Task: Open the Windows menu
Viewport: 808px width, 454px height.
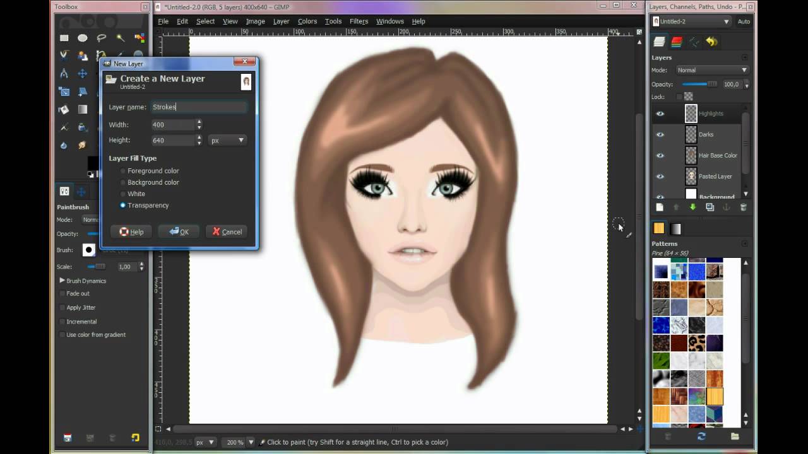Action: tap(390, 21)
